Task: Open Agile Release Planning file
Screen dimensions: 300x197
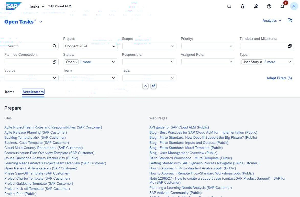Action: [36, 133]
